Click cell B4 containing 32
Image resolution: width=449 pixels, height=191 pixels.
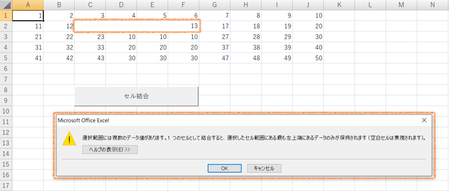(59, 48)
